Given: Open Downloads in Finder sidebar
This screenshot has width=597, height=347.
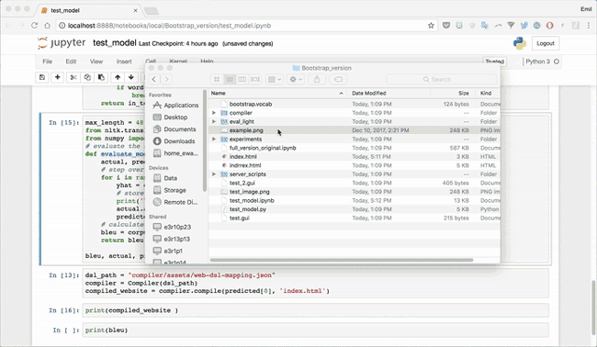Looking at the screenshot, I should [x=175, y=141].
